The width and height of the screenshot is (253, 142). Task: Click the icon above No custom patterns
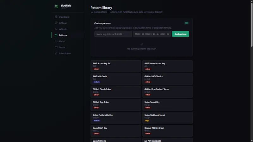(142, 44)
